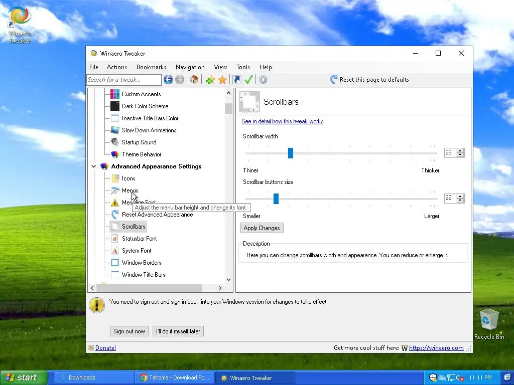Click the taskbar clock showing 11:11 PM

pos(480,378)
